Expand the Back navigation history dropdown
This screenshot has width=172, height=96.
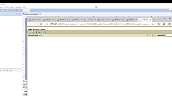(16, 10)
